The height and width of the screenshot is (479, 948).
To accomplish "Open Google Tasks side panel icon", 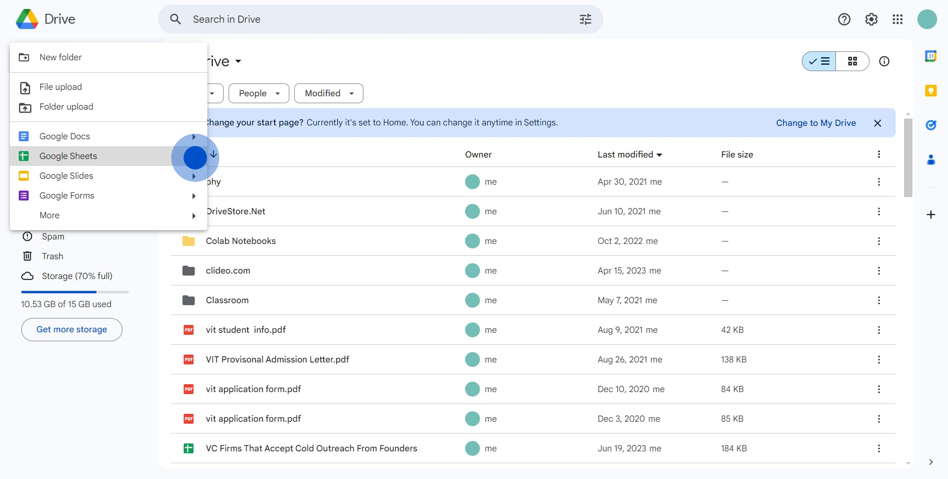I will pos(931,125).
